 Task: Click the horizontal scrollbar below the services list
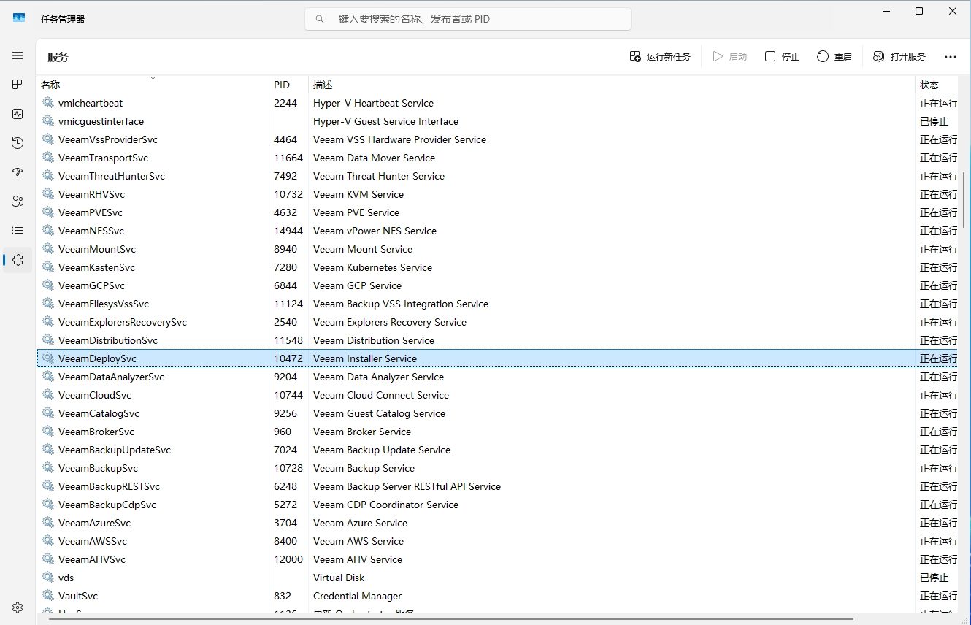pyautogui.click(x=450, y=619)
